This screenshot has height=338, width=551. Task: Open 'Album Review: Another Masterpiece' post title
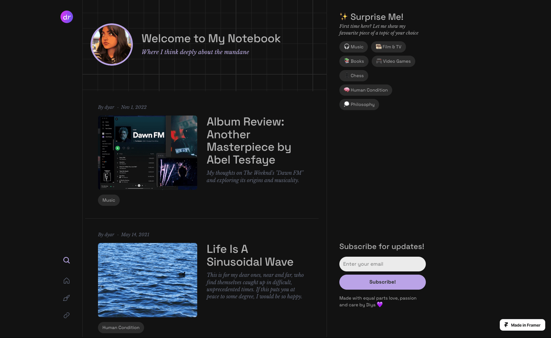pyautogui.click(x=249, y=141)
